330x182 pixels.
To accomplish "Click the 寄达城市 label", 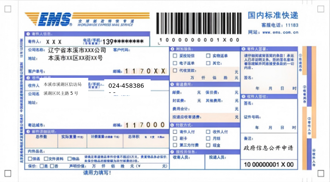I will (36, 125).
